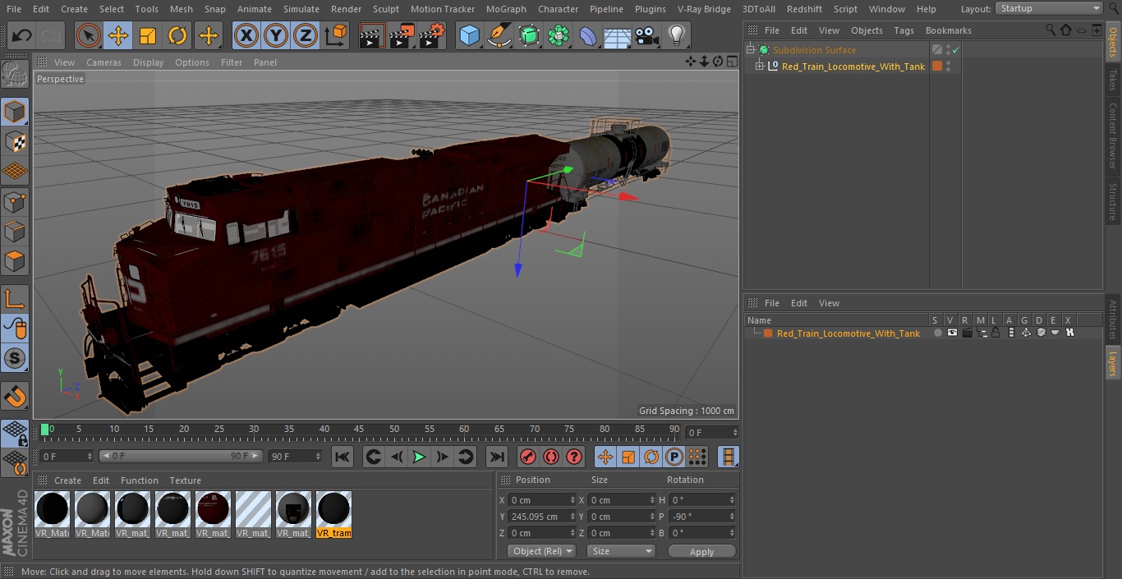
Task: Search objects with magnifier icon
Action: coord(1051,30)
